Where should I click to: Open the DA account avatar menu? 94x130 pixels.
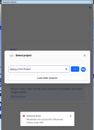tap(83, 69)
